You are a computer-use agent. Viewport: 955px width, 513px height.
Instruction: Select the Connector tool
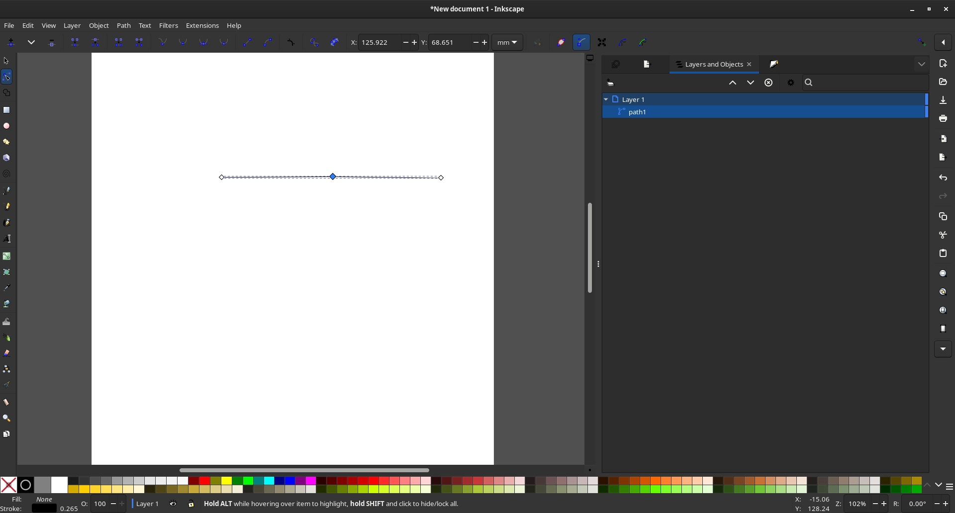pos(6,369)
